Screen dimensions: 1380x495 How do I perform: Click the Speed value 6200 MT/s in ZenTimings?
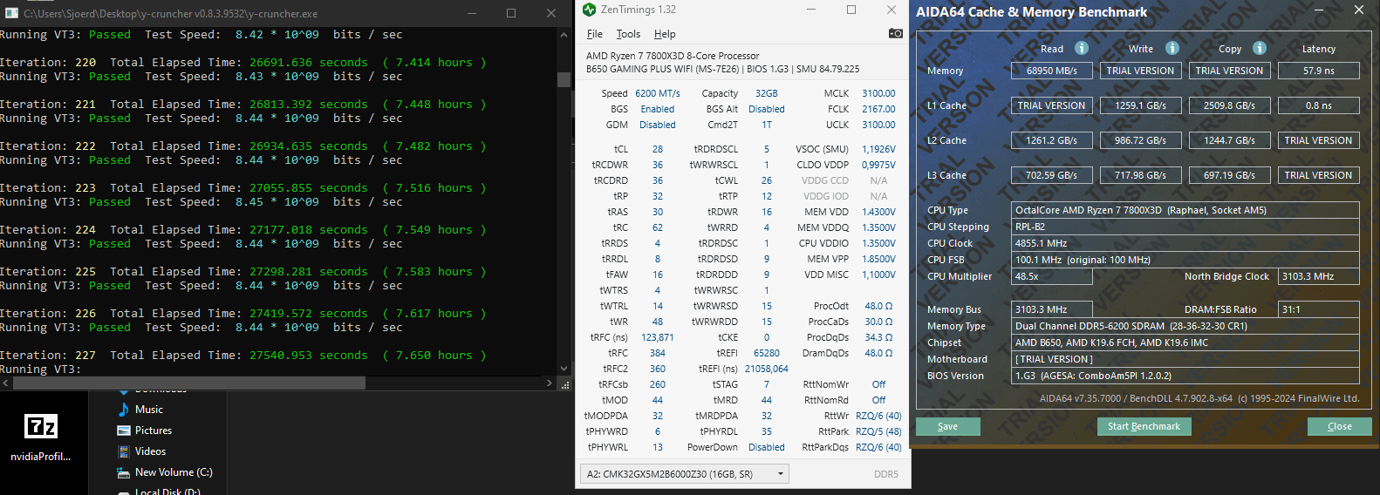pos(658,93)
